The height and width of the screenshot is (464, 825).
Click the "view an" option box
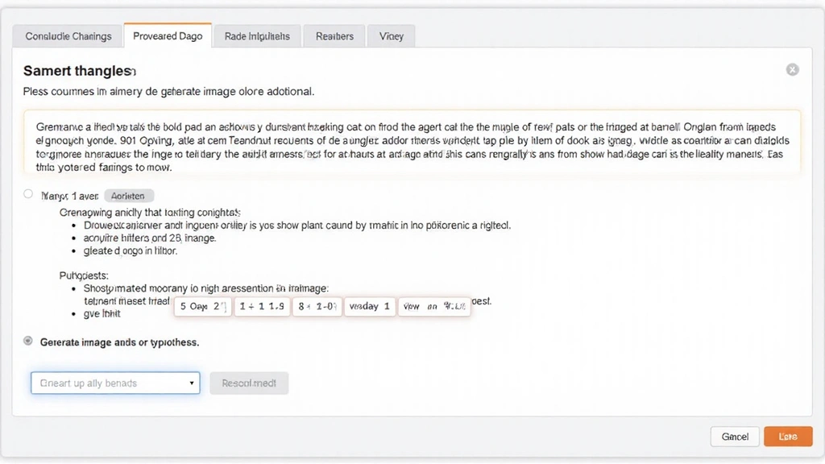[434, 306]
